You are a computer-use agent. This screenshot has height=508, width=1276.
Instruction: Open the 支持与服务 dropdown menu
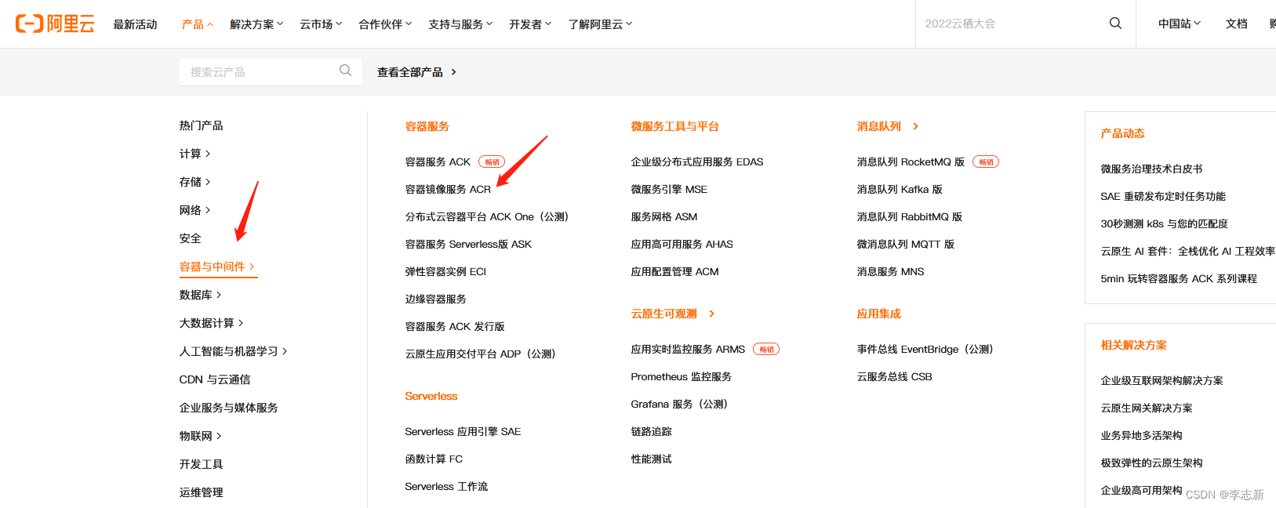[460, 24]
